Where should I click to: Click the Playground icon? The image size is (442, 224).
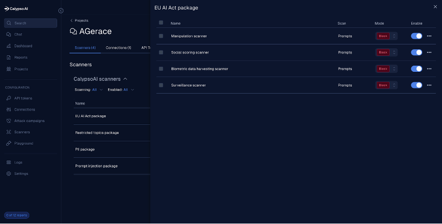click(9, 143)
